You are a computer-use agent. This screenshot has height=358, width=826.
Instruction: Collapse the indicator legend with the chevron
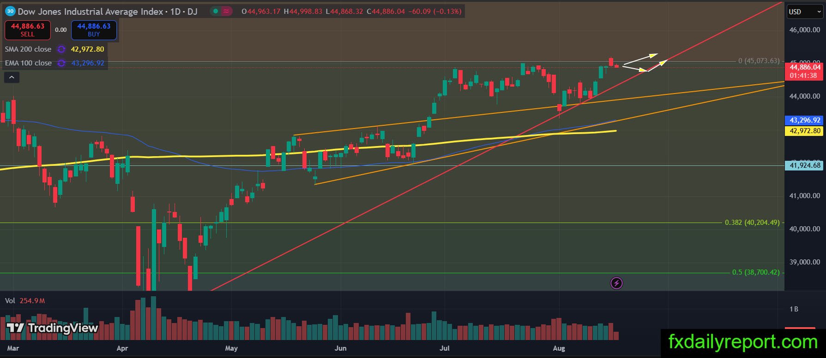(x=12, y=77)
